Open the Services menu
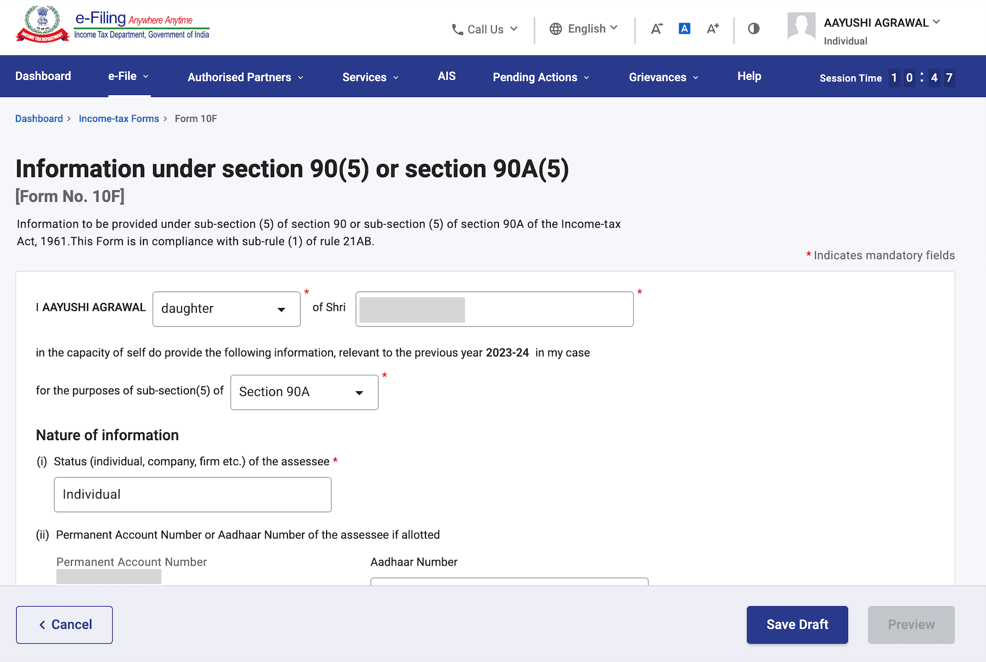Viewport: 986px width, 662px height. click(370, 77)
